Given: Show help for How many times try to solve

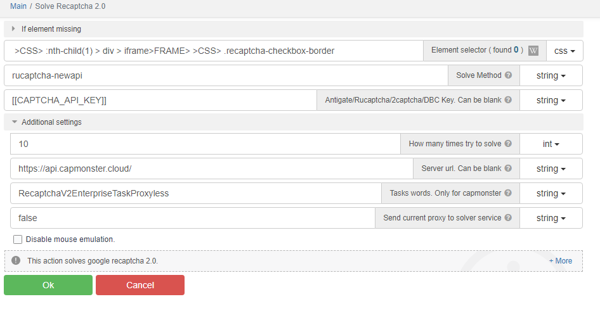Looking at the screenshot, I should coord(508,143).
